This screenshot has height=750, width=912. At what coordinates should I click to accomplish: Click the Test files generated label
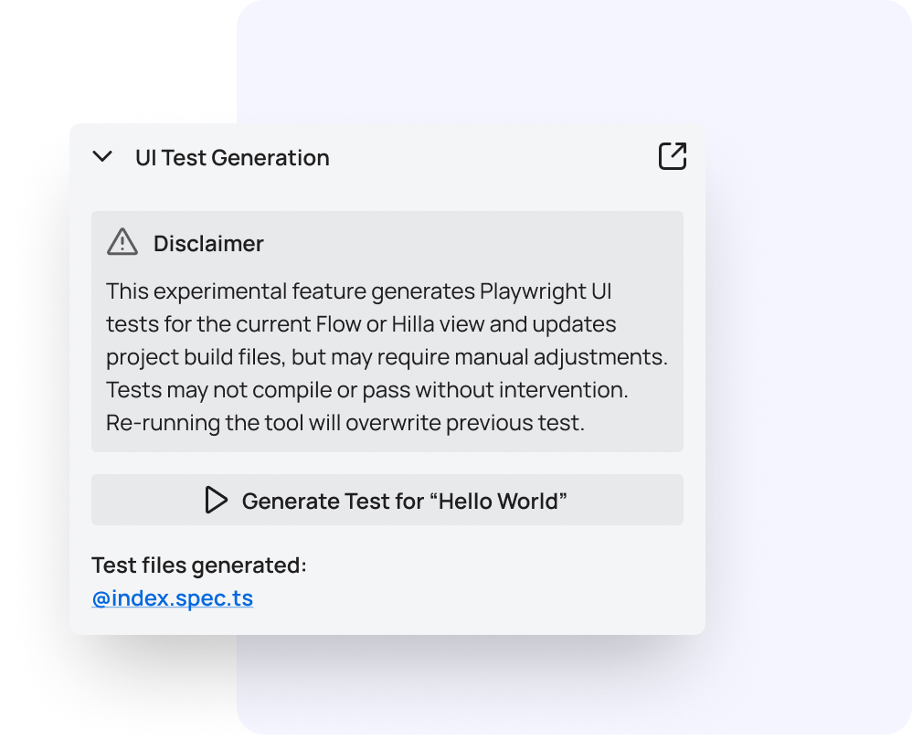pos(198,565)
